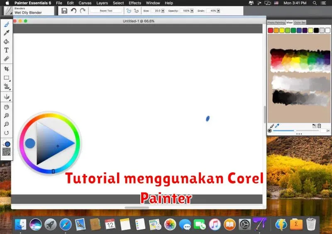
Task: Click the Mixer brush size slider
Action: (296, 130)
